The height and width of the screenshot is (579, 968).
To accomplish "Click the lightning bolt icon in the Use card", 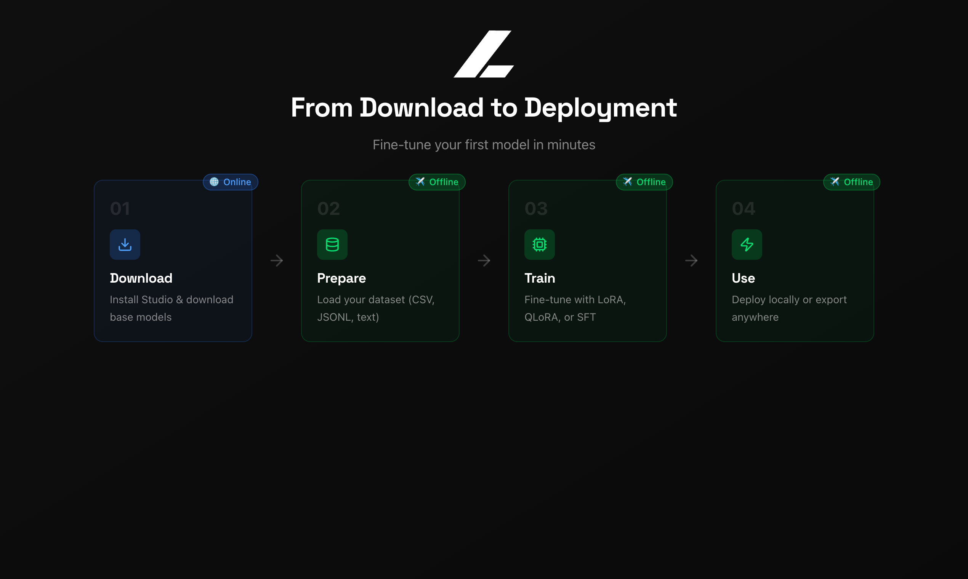I will (747, 244).
